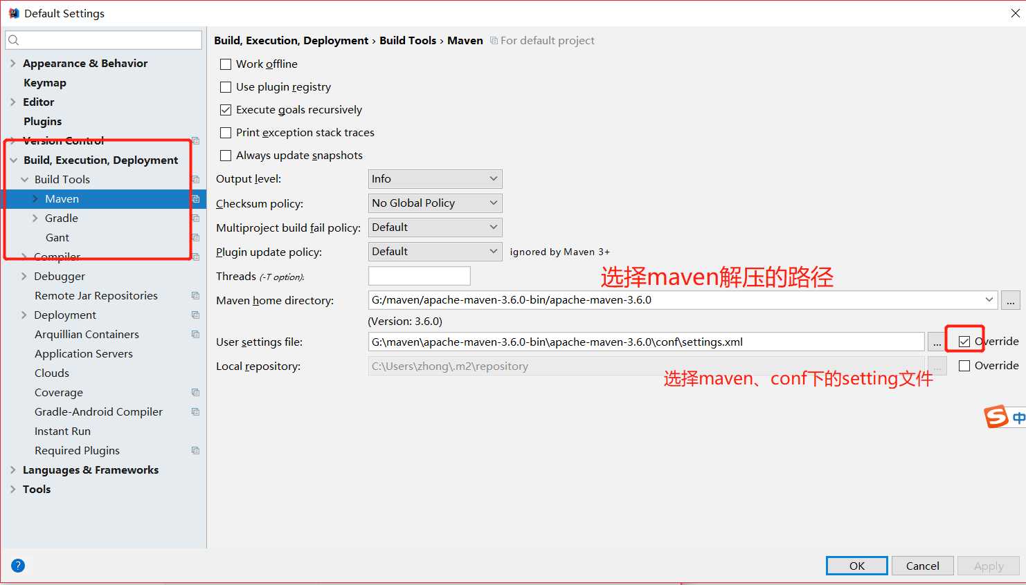Image resolution: width=1026 pixels, height=585 pixels.
Task: Expand Languages & Frameworks section
Action: (13, 470)
